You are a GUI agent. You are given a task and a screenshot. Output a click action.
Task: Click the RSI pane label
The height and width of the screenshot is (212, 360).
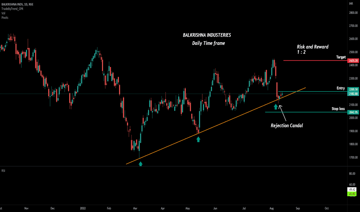click(x=3, y=171)
